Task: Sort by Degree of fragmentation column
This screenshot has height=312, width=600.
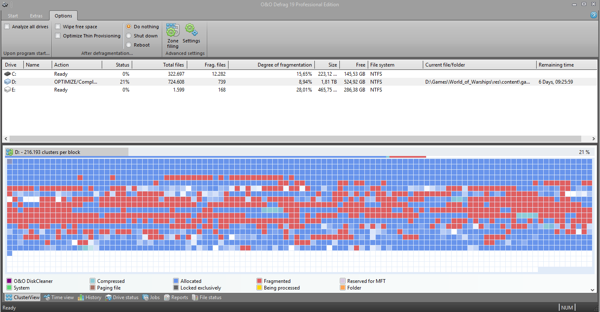Action: click(271, 65)
